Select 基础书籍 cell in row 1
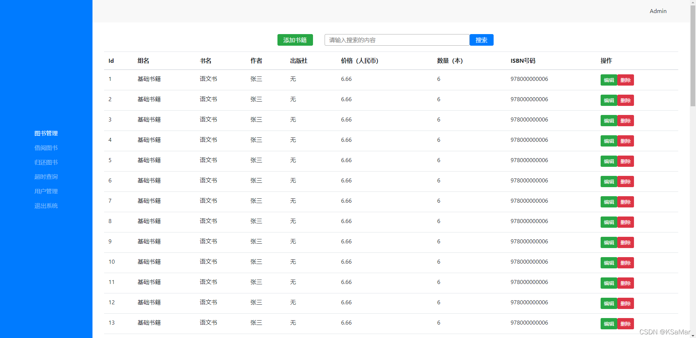Viewport: 696px width, 338px height. pyautogui.click(x=149, y=79)
